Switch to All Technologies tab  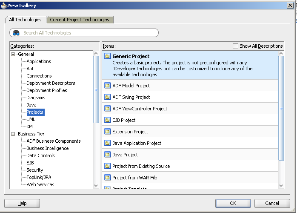click(26, 20)
